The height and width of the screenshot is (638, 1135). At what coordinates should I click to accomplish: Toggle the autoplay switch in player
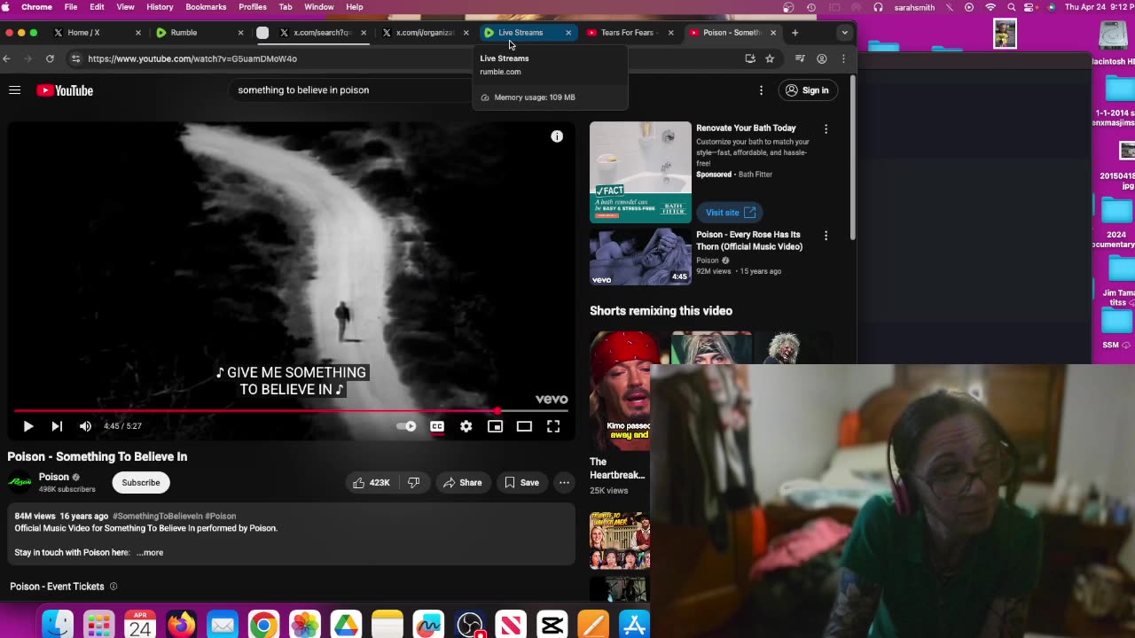tap(406, 426)
